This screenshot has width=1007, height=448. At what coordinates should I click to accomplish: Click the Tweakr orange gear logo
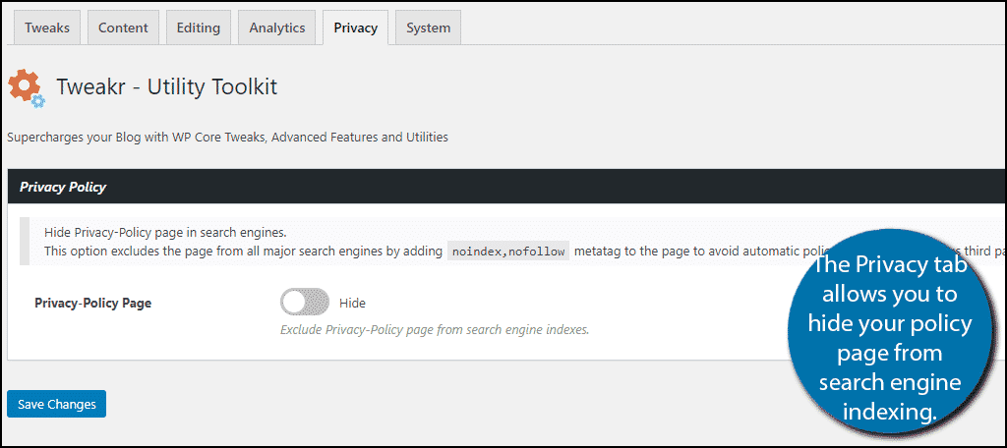coord(26,87)
